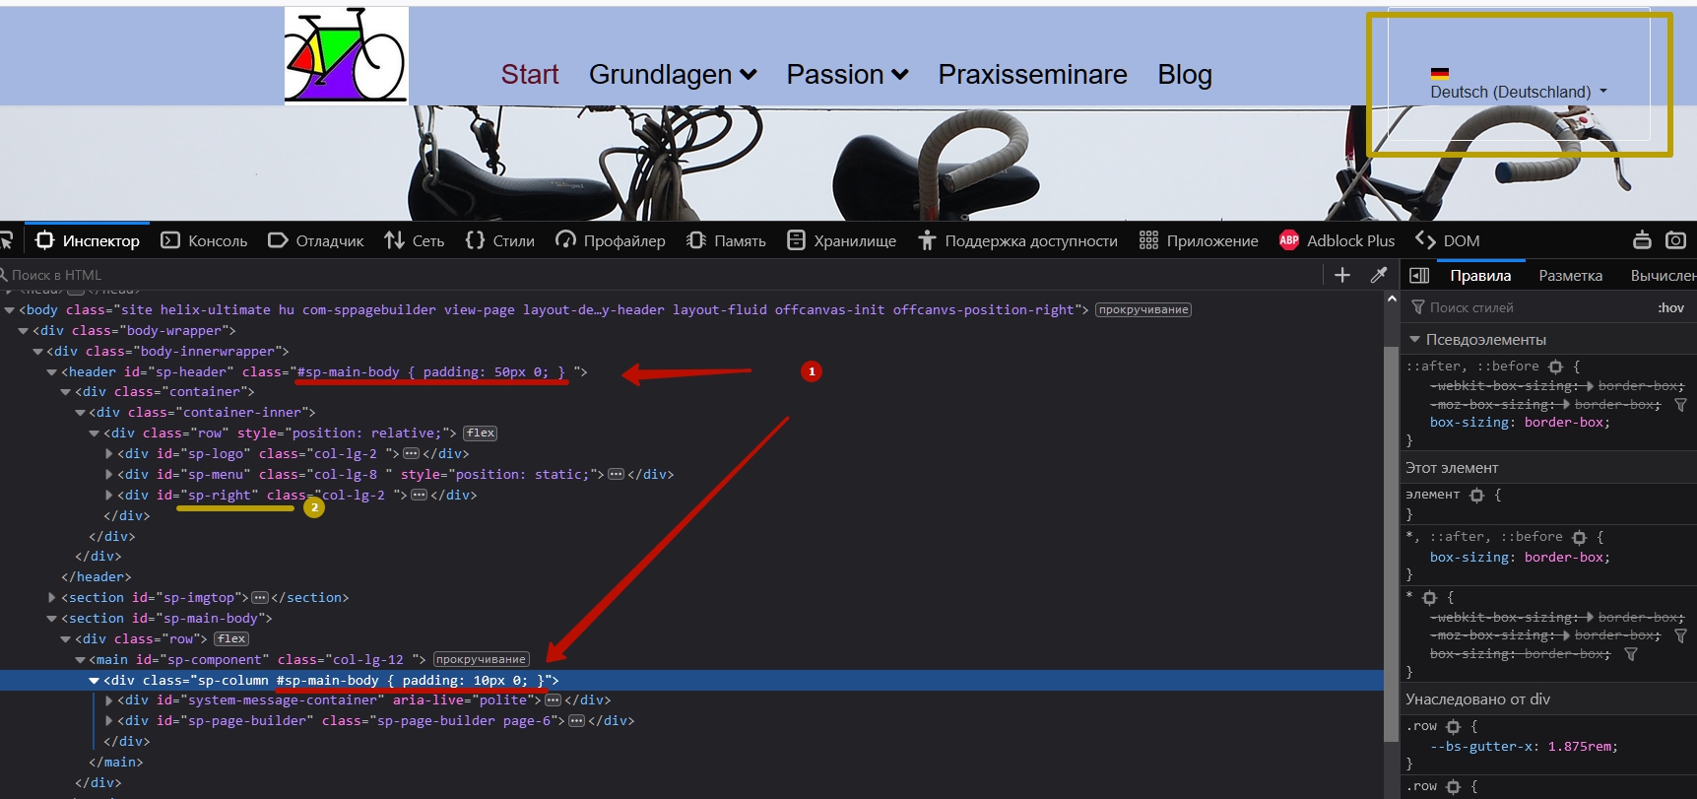The height and width of the screenshot is (799, 1697).
Task: Expand the sp-logo div node
Action: [x=109, y=454]
